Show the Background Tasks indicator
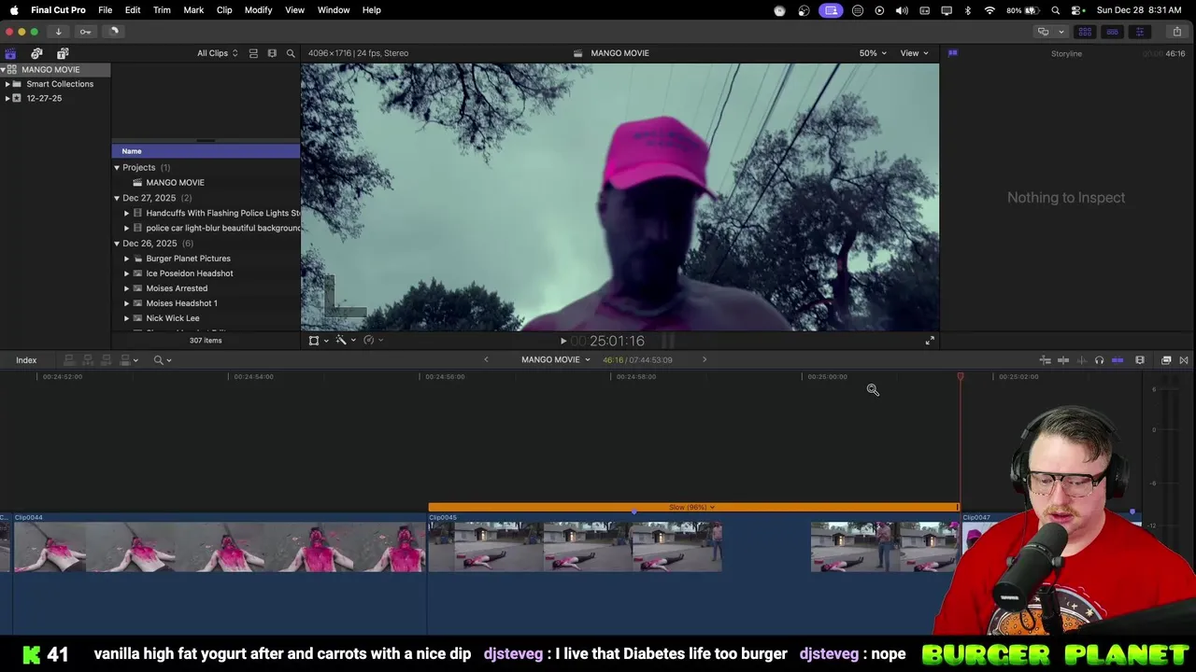The image size is (1196, 672). (114, 32)
